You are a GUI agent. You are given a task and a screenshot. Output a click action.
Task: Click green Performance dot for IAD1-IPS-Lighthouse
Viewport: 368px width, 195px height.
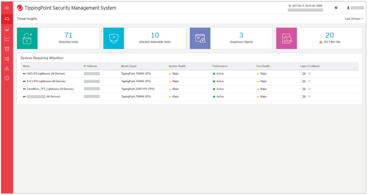pos(214,74)
